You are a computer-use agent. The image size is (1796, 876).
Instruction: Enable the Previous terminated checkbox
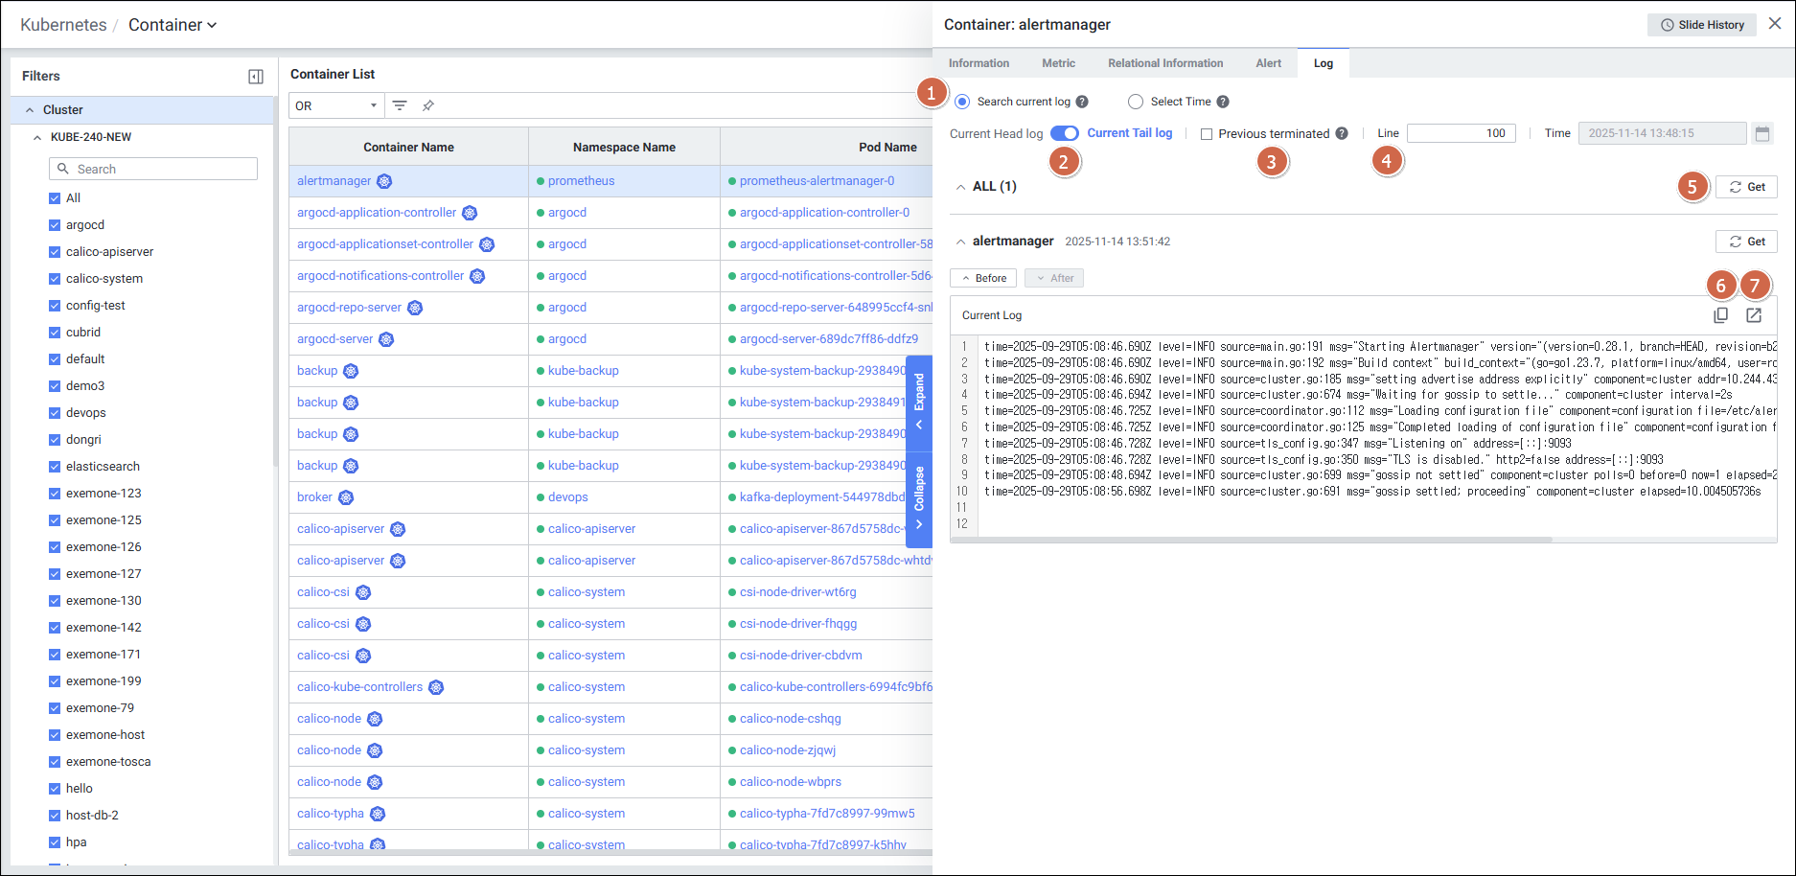point(1207,134)
